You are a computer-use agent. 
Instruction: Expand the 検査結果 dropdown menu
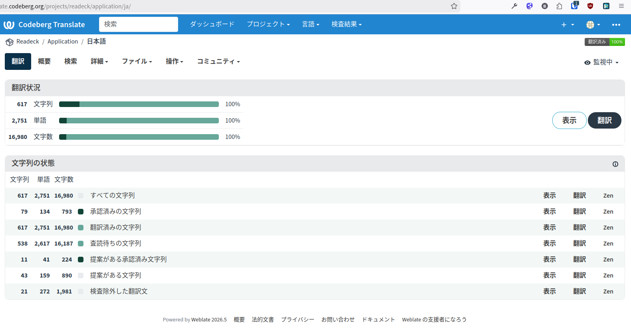coord(347,24)
